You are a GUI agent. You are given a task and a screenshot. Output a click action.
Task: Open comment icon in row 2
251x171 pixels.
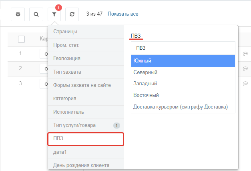[x=245, y=69]
